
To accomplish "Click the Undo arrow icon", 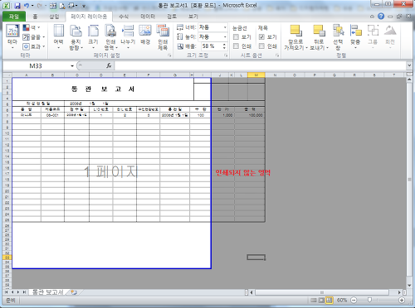I will click(27, 5).
